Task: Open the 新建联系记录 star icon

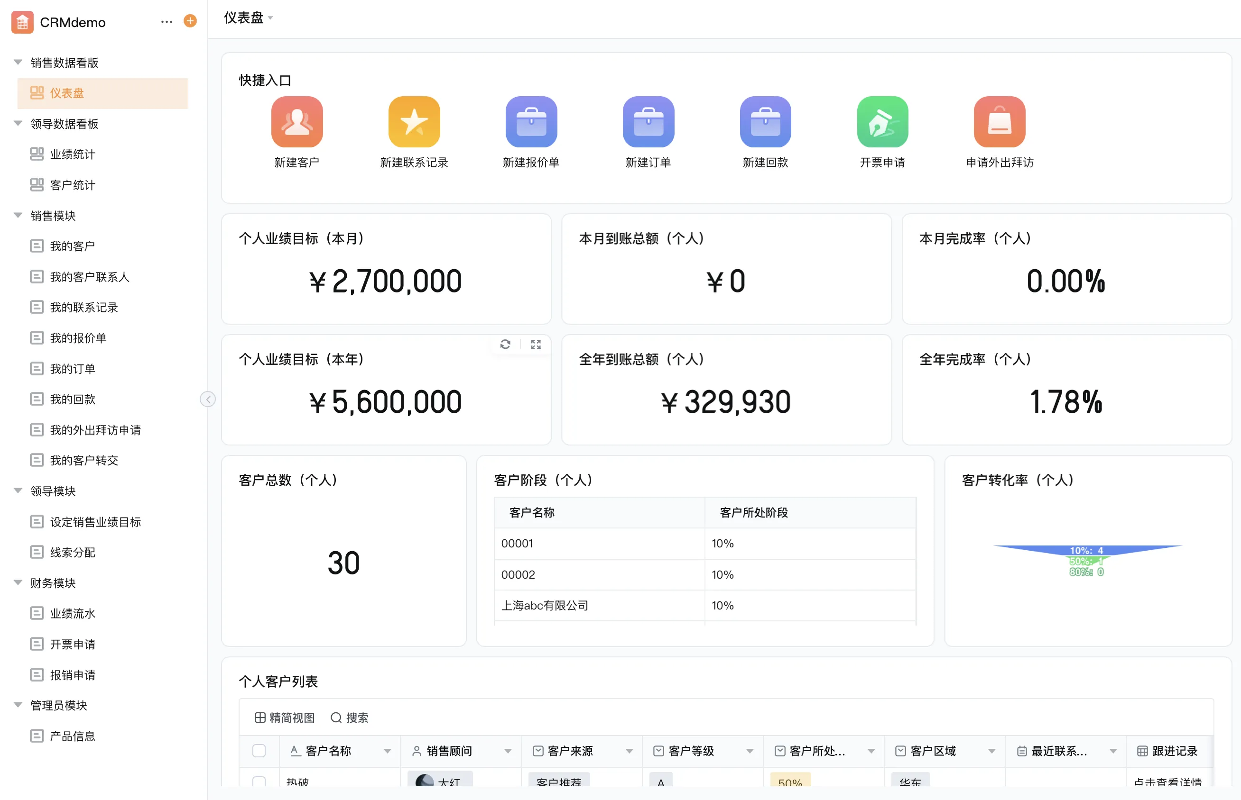Action: click(x=414, y=121)
